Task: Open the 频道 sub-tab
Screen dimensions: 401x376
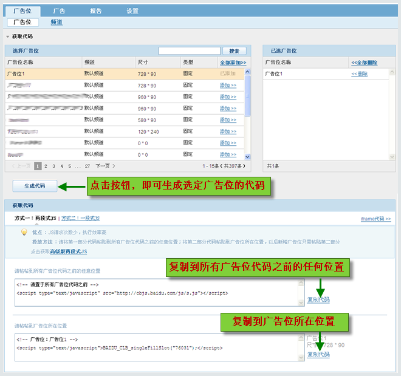Action: click(57, 22)
